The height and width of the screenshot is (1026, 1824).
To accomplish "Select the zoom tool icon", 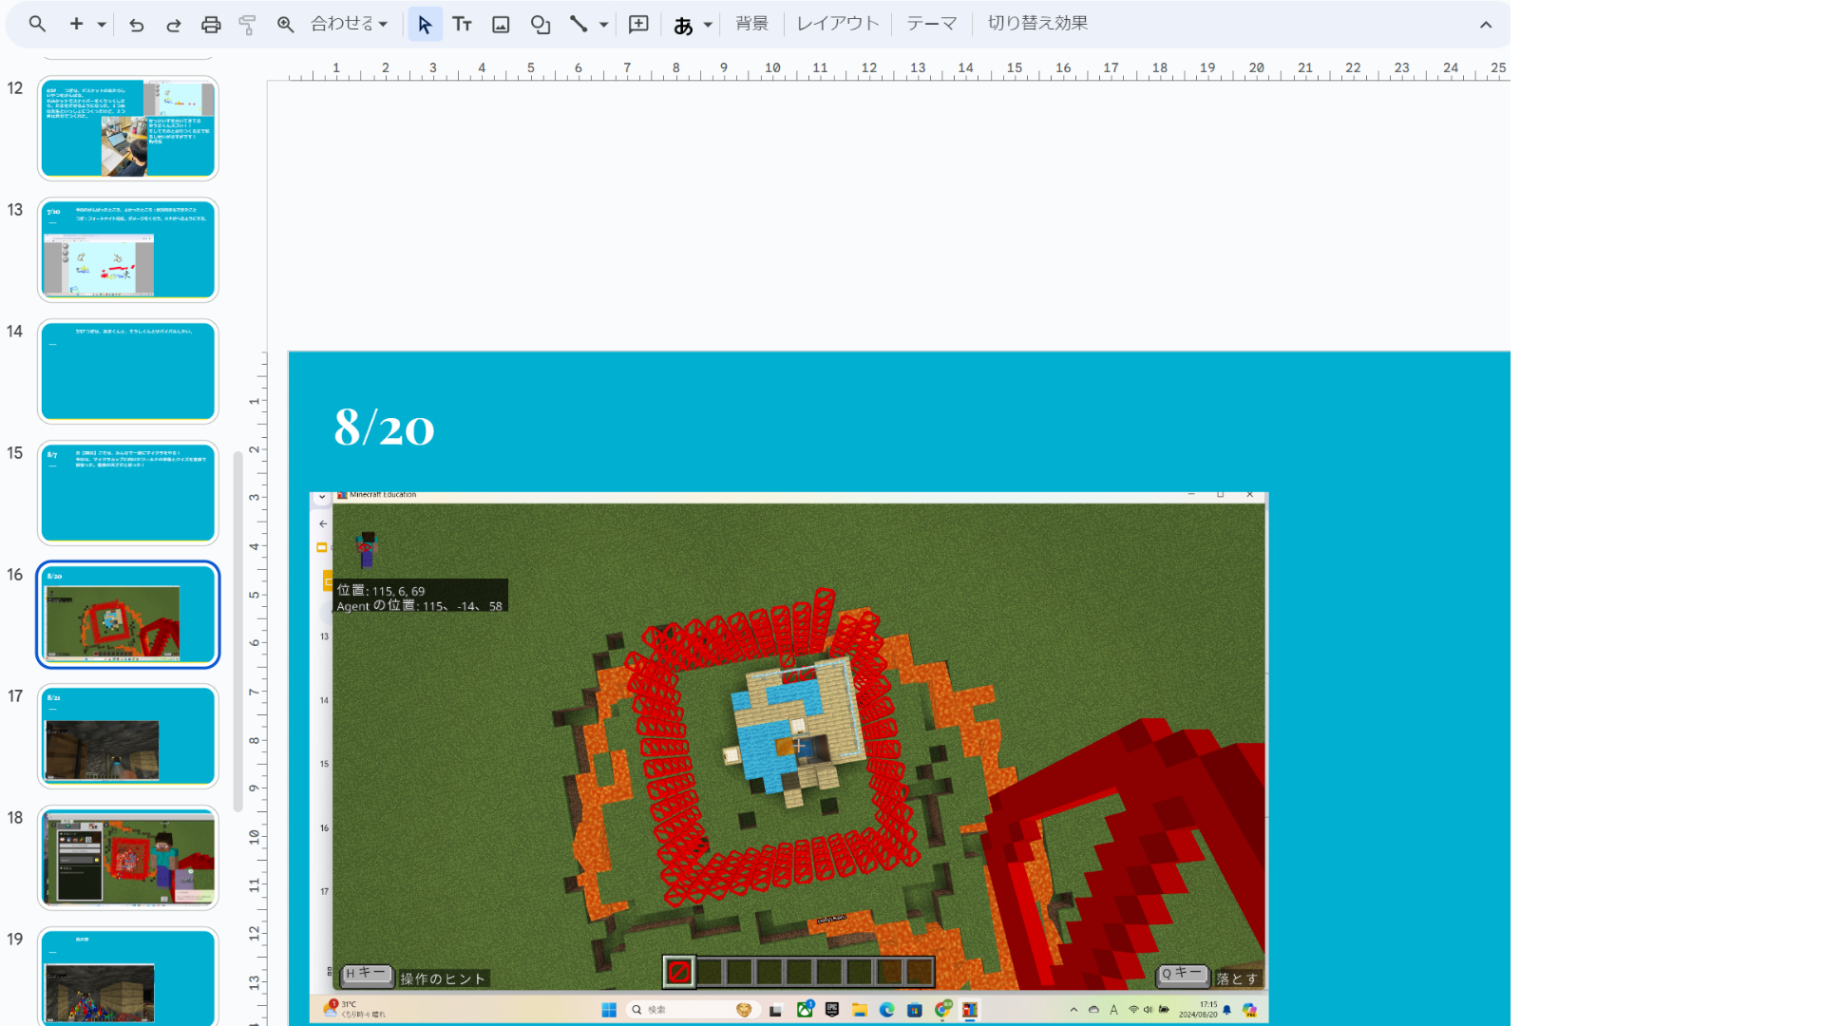I will click(x=285, y=25).
